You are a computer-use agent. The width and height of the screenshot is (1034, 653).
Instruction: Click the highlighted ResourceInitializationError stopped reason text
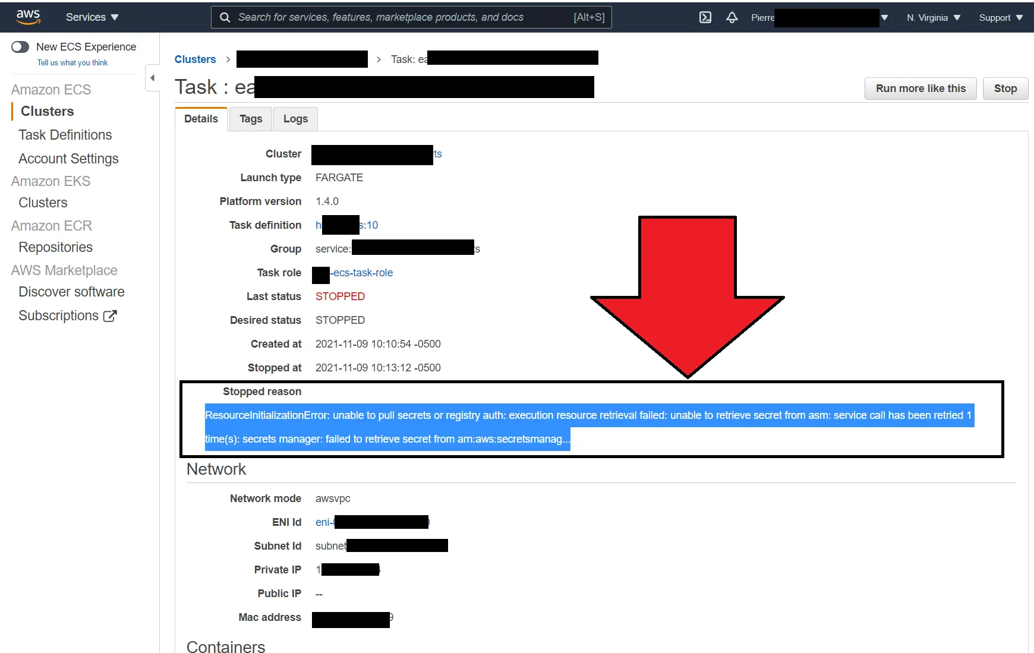click(589, 427)
